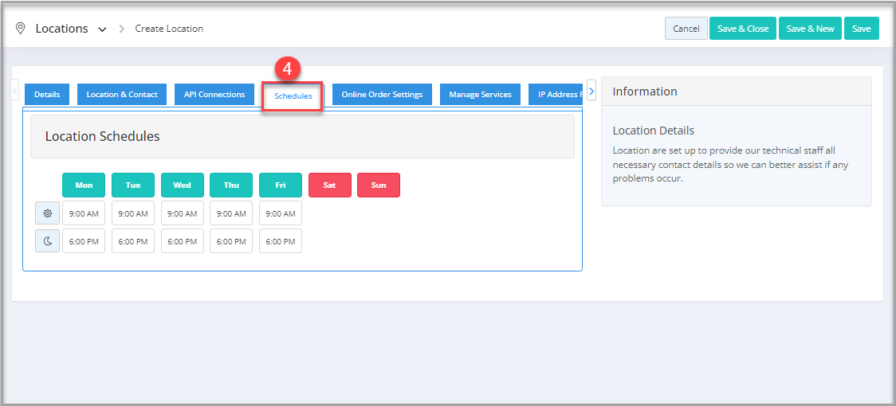Open Friday 6:00 PM closing time picker
896x406 pixels.
pyautogui.click(x=281, y=241)
